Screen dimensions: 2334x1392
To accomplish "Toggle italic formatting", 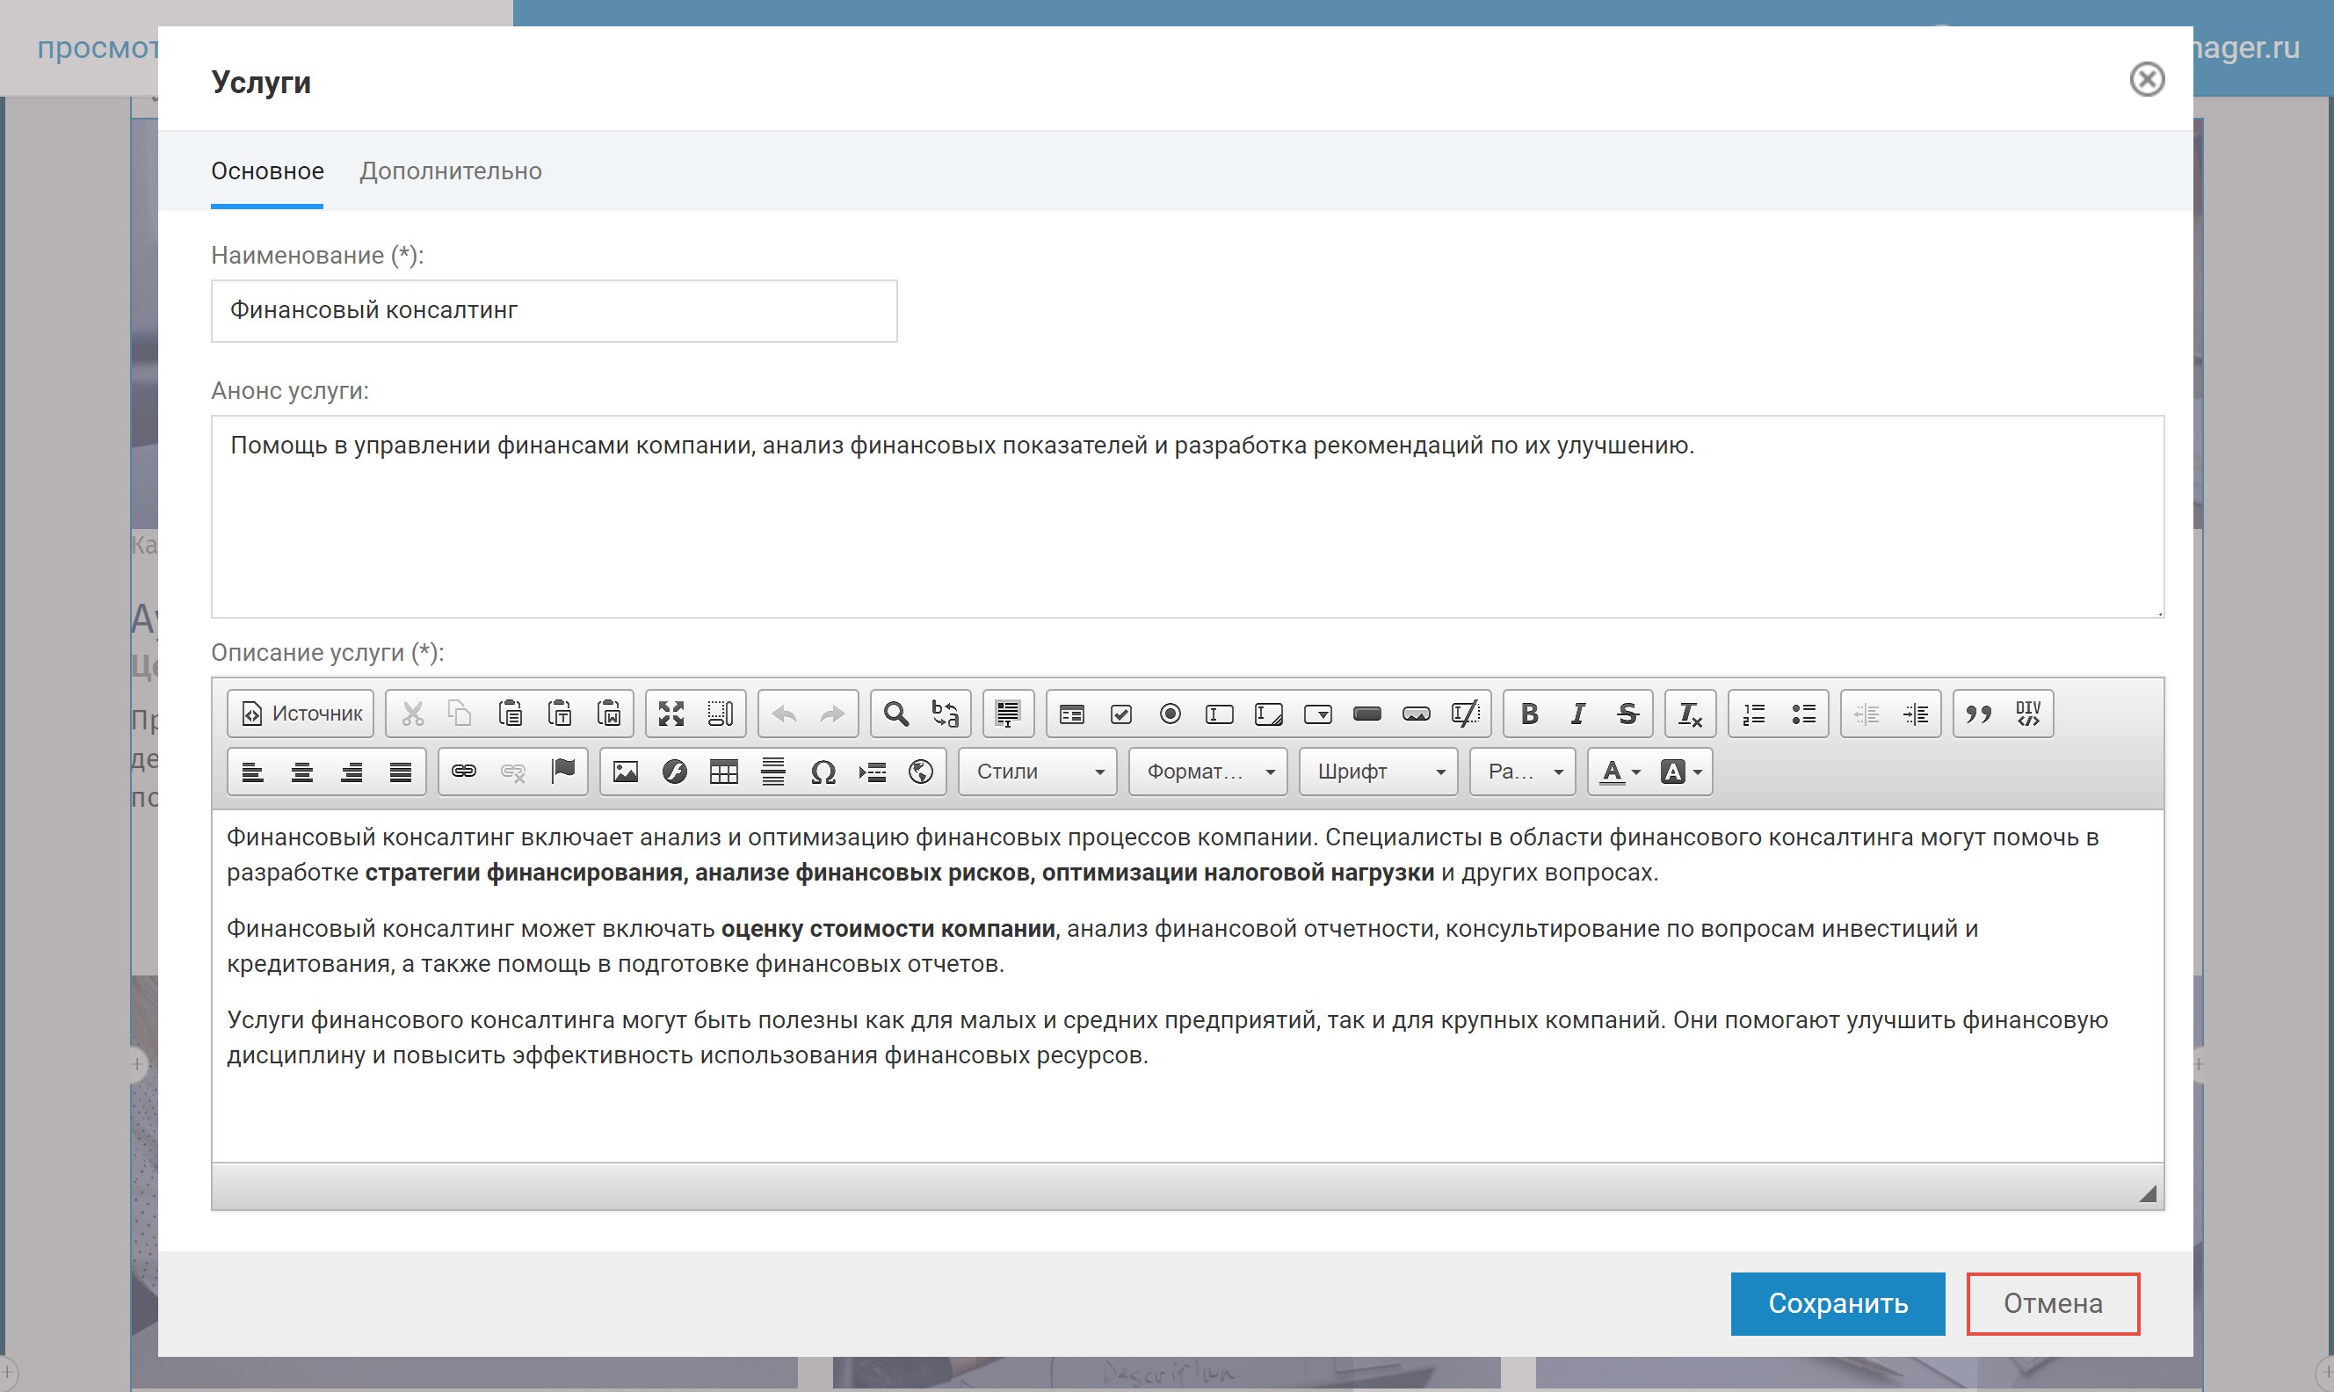I will (1577, 713).
